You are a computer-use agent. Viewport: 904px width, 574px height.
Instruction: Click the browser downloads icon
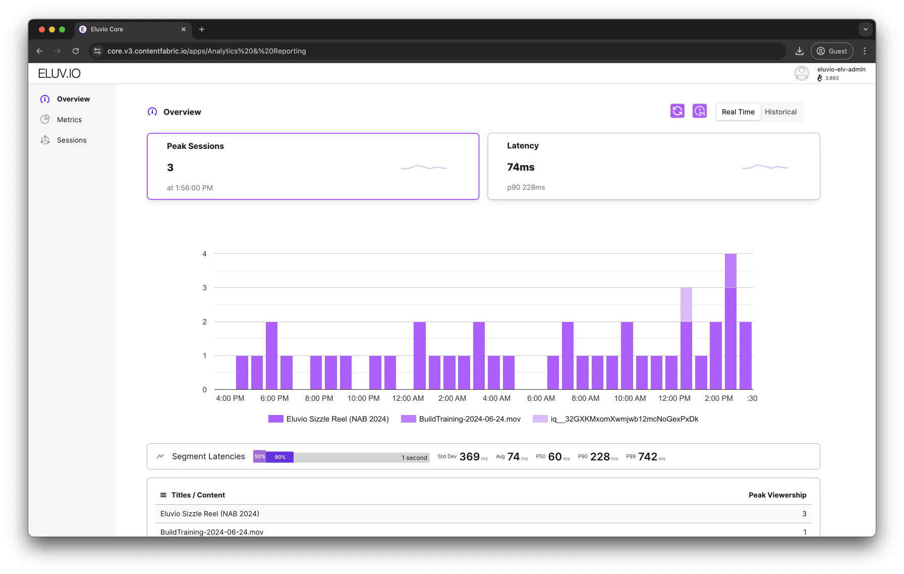pos(800,51)
